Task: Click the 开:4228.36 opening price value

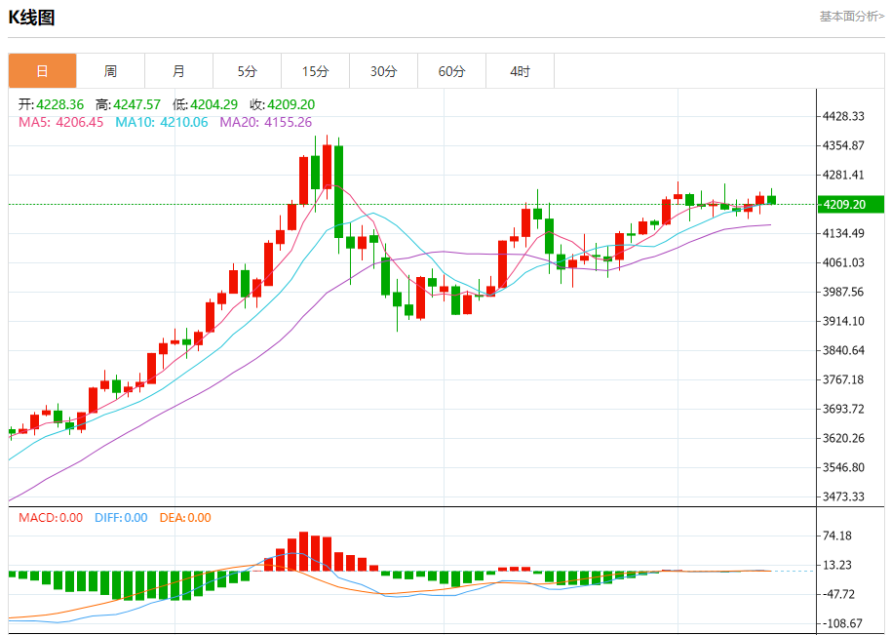Action: tap(52, 104)
